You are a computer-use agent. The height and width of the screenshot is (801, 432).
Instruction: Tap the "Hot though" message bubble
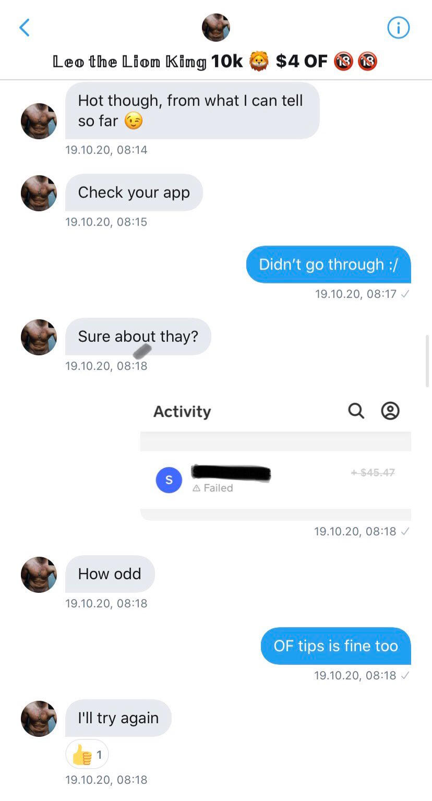pyautogui.click(x=193, y=111)
